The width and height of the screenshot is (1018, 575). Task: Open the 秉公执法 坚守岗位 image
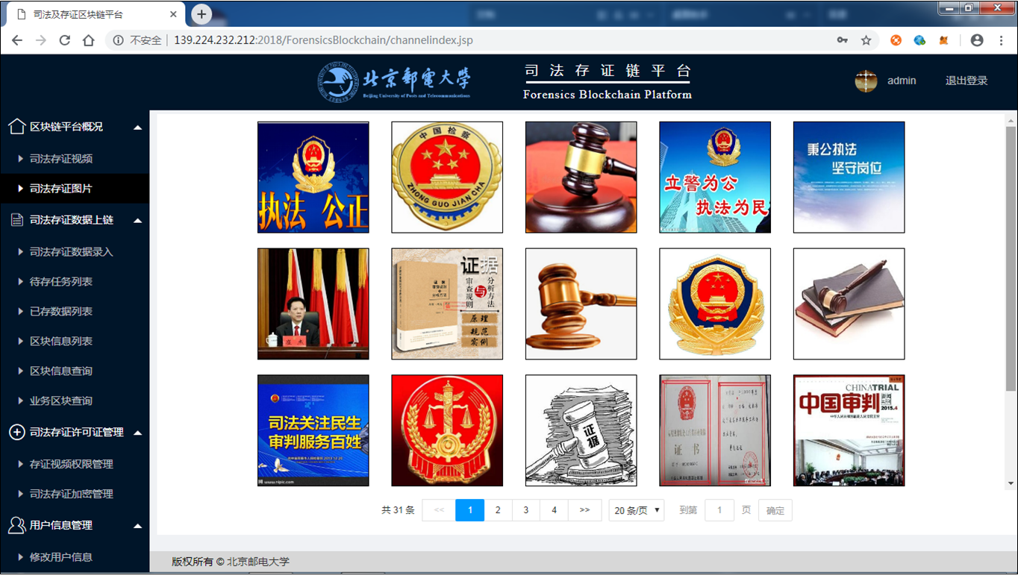(x=849, y=177)
